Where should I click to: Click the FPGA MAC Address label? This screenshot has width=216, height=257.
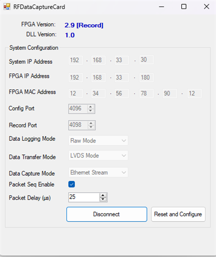pos(32,92)
